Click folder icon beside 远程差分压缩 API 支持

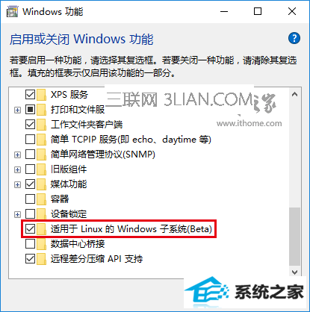(41, 259)
